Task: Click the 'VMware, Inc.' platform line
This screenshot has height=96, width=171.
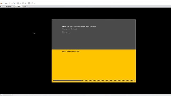Action: 69,29
